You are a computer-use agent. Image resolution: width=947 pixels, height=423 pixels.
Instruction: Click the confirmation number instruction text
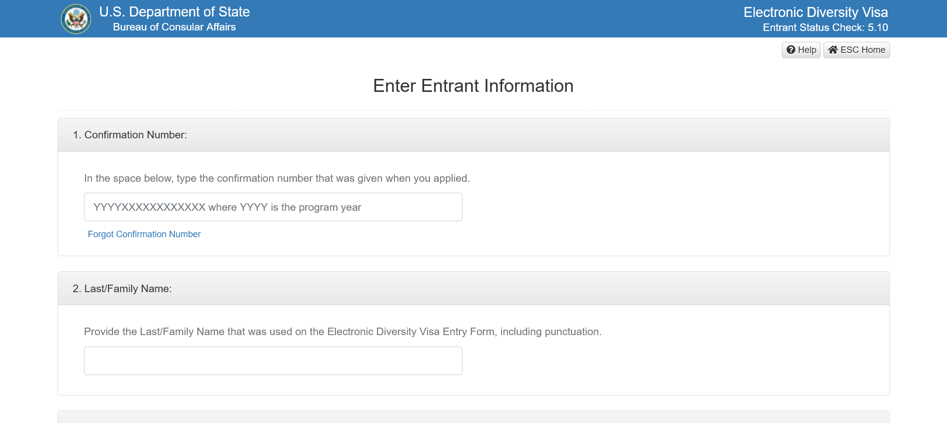(277, 178)
